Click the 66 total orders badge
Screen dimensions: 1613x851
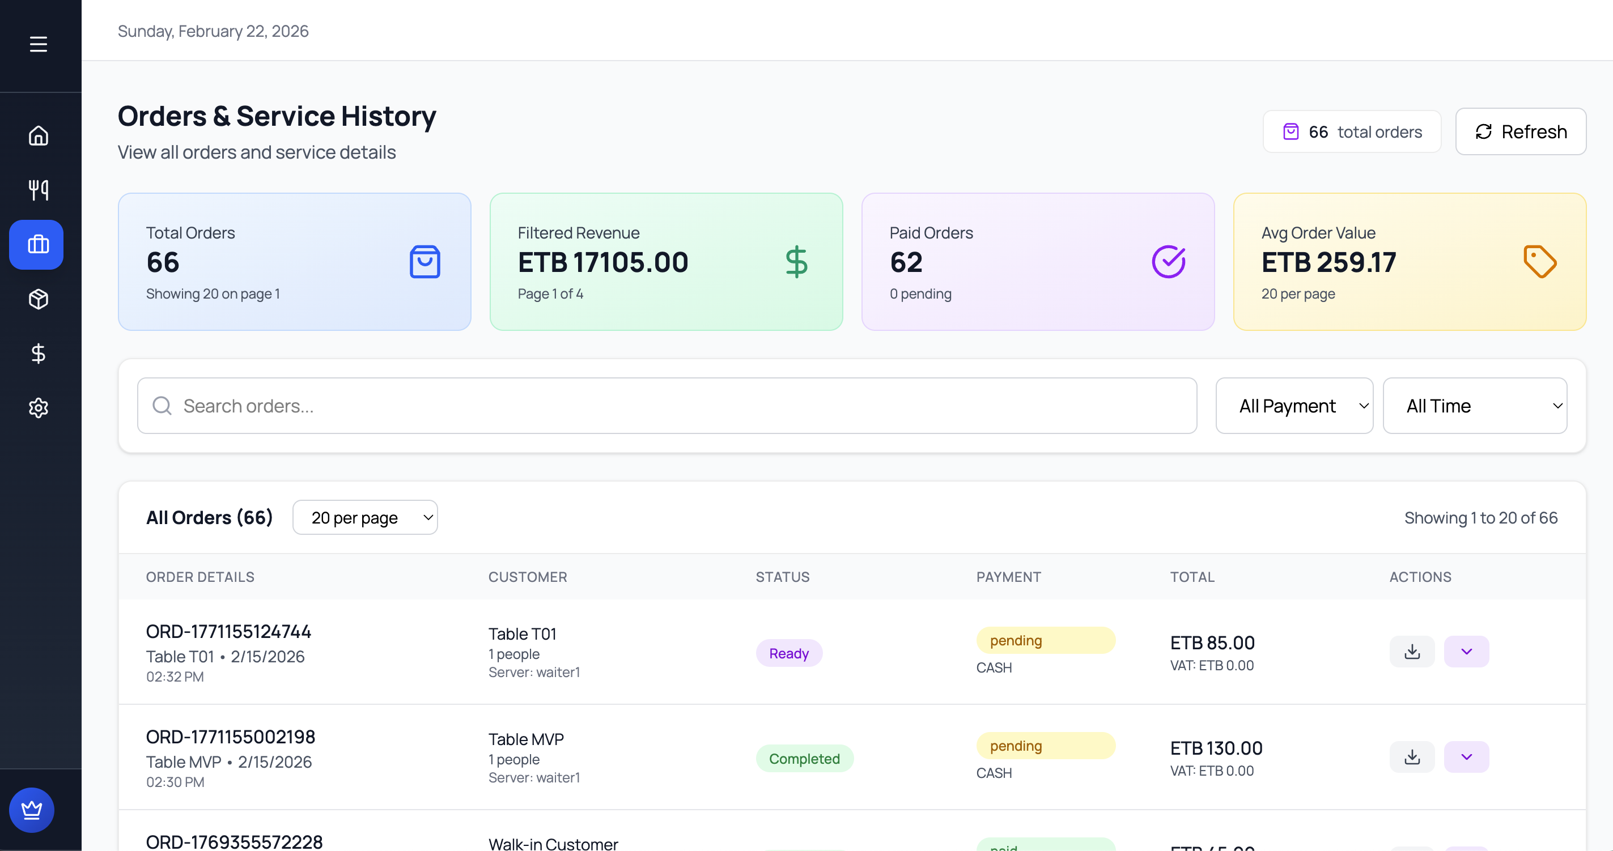pyautogui.click(x=1351, y=131)
